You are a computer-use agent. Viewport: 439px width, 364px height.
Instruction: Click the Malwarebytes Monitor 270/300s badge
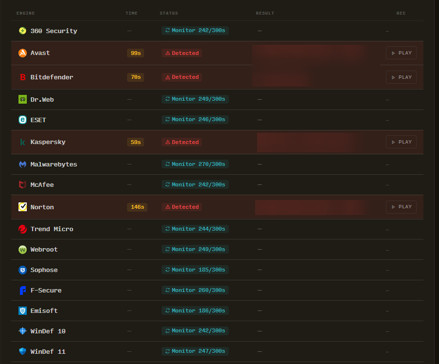pyautogui.click(x=195, y=164)
